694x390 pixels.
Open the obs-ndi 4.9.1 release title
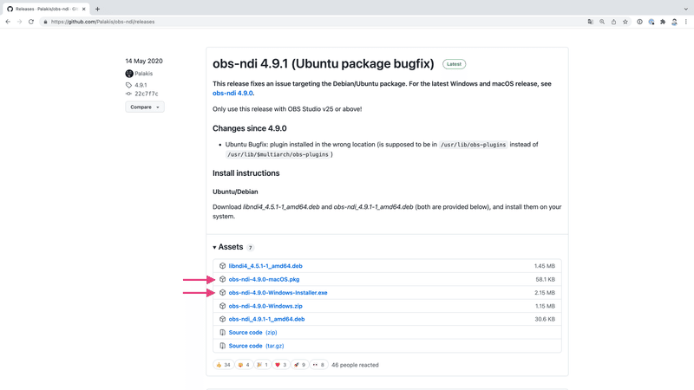pyautogui.click(x=323, y=63)
